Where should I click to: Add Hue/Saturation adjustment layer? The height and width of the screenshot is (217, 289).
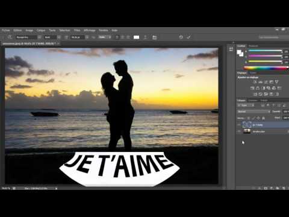pyautogui.click(x=252, y=88)
